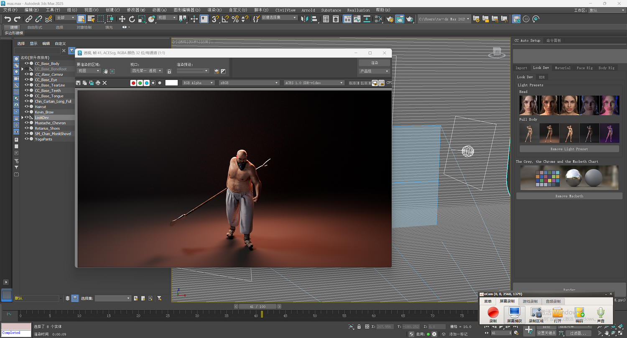Screen dimensions: 627x338
Task: Switch to the Face Rig tab
Action: pyautogui.click(x=584, y=68)
